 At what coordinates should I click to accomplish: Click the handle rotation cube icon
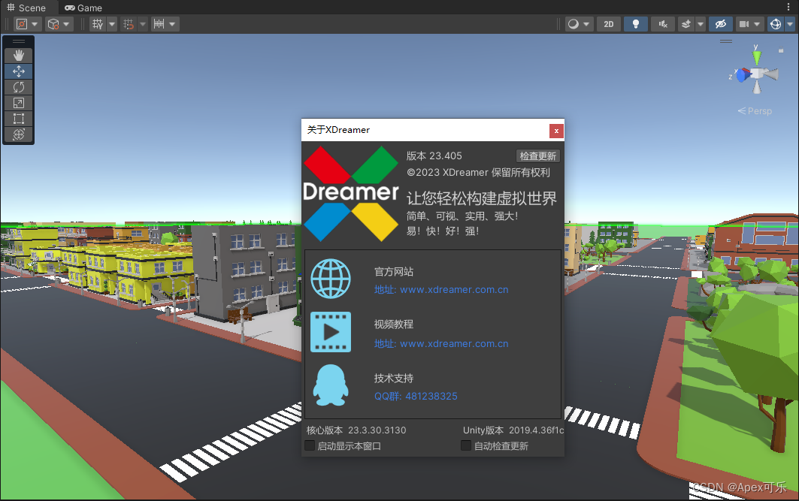[x=53, y=24]
